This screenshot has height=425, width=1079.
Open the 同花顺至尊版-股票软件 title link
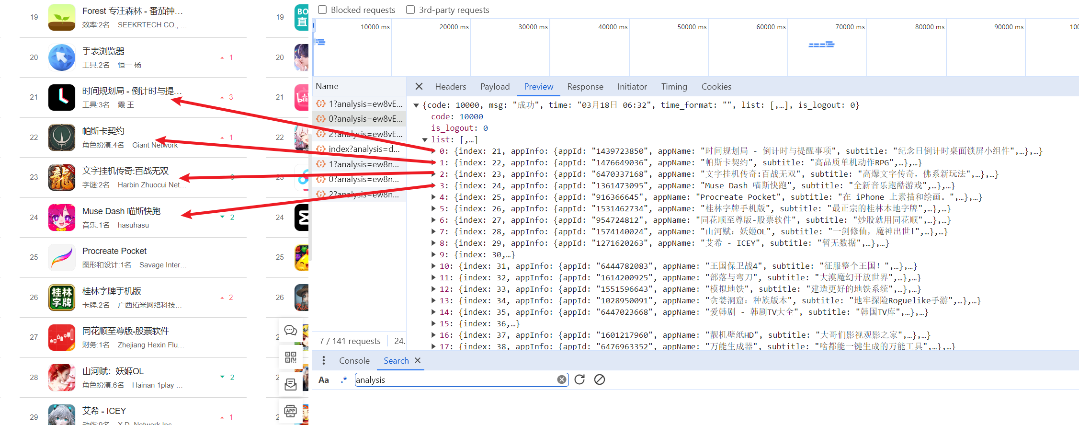point(125,331)
